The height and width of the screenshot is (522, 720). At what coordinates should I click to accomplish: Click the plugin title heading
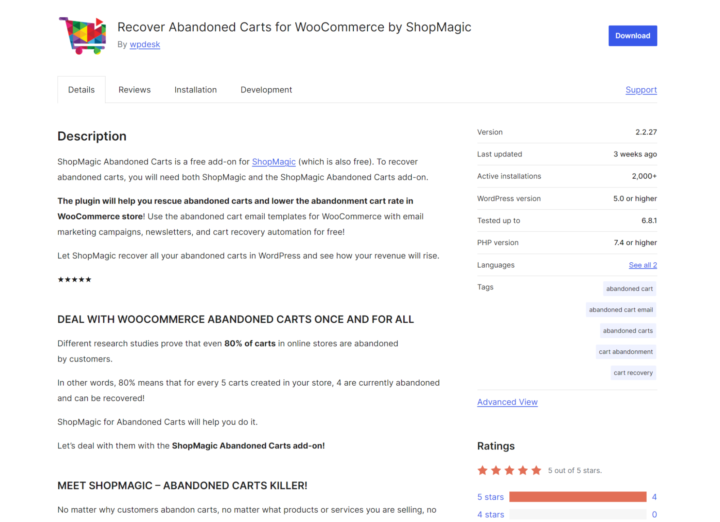[x=294, y=27]
